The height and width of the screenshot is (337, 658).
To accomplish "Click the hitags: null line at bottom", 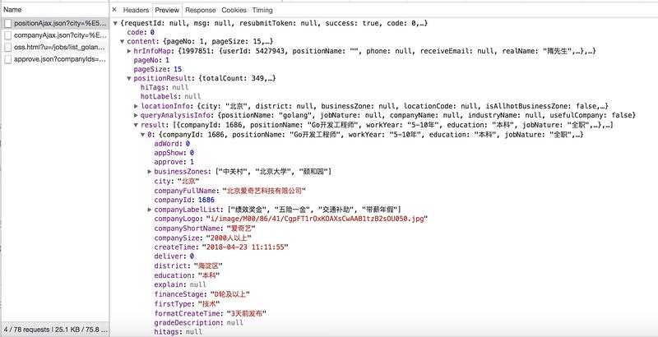I will point(178,332).
